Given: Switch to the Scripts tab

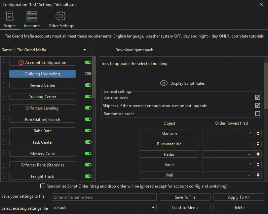Looking at the screenshot, I should tap(9, 19).
